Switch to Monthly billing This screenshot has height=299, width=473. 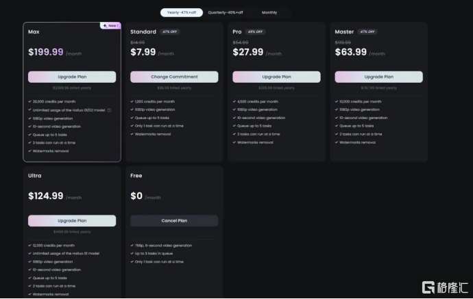[x=269, y=12]
